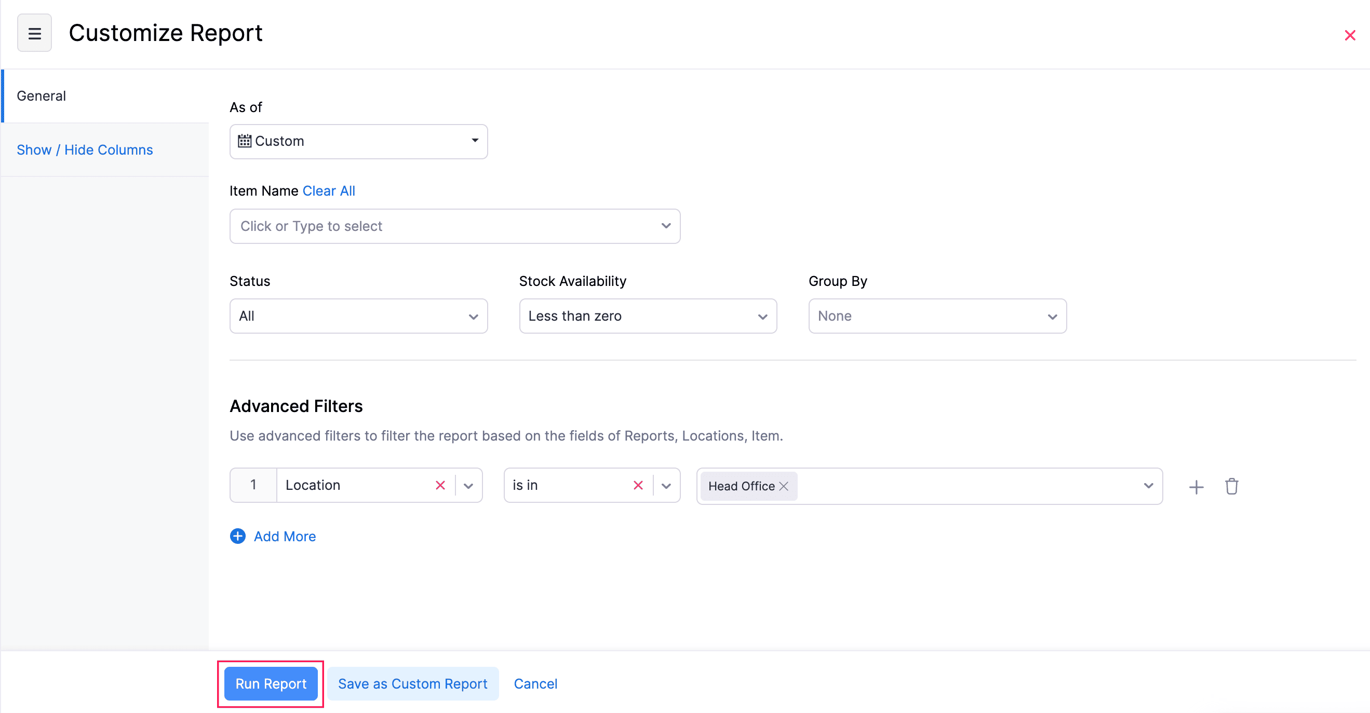This screenshot has height=713, width=1370.
Task: Switch to the General tab
Action: 42,96
